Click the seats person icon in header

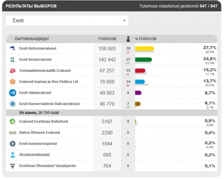128,39
